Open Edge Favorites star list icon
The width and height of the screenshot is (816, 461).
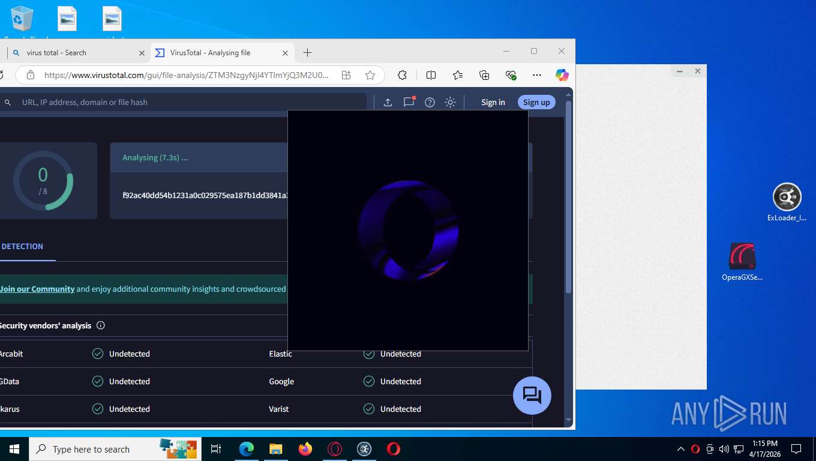(x=458, y=75)
